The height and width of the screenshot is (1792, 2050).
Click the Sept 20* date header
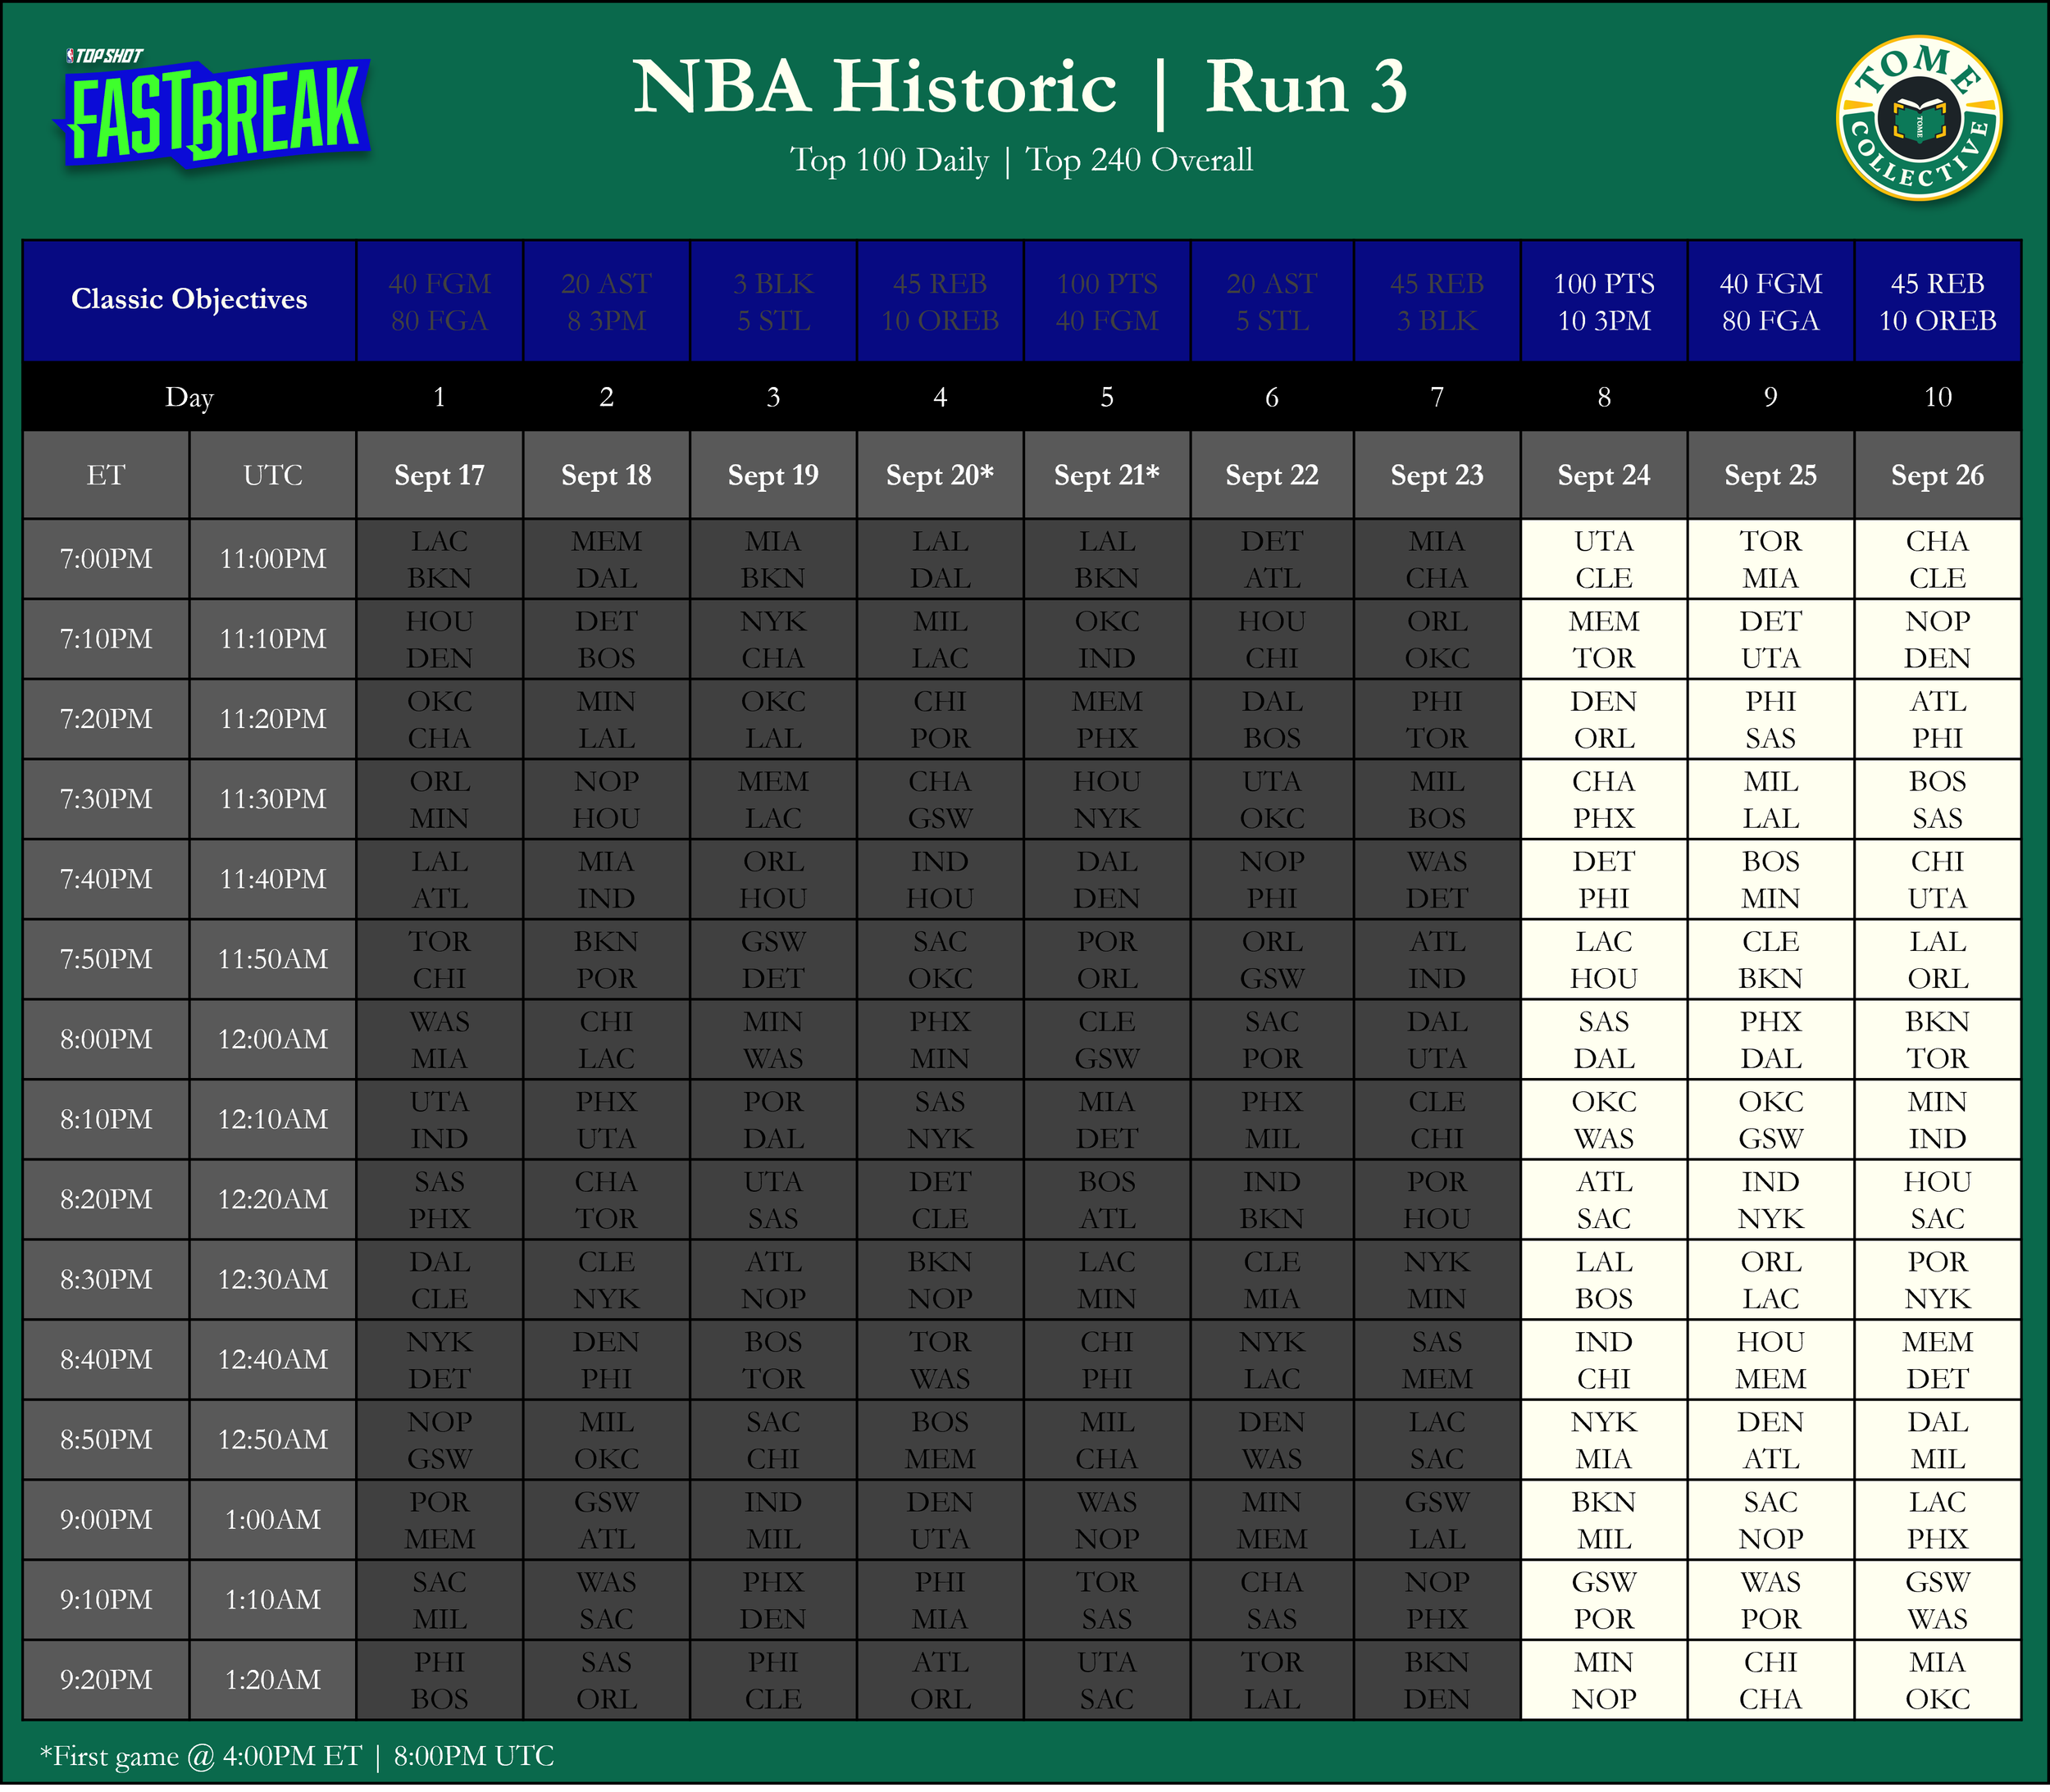coord(940,475)
